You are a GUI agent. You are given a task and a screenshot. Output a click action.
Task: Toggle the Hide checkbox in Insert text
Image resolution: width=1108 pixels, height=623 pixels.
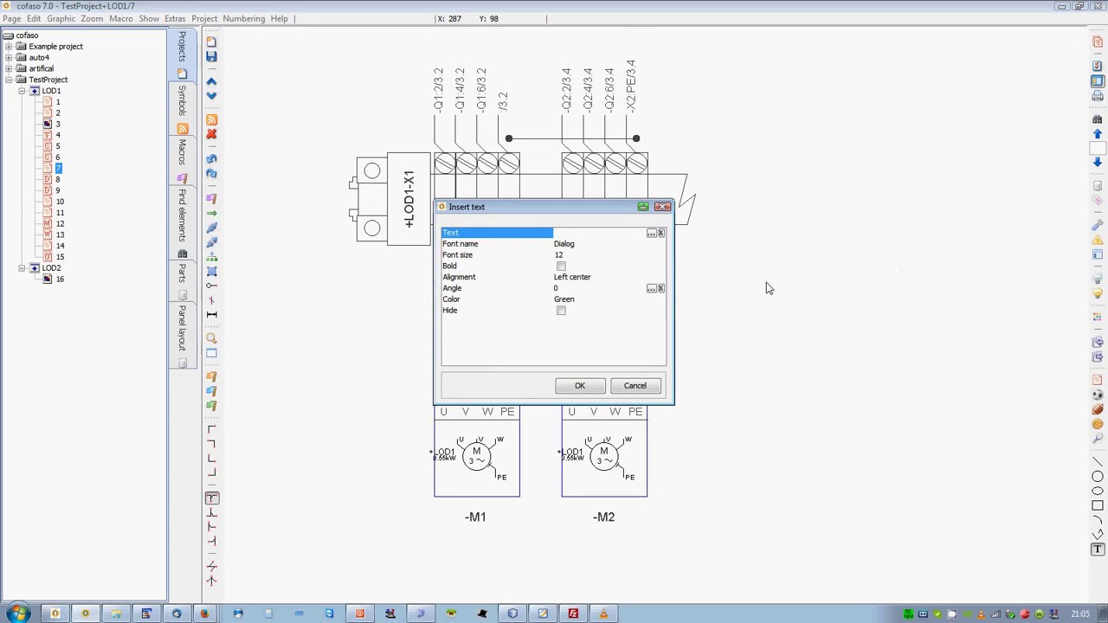pos(561,311)
